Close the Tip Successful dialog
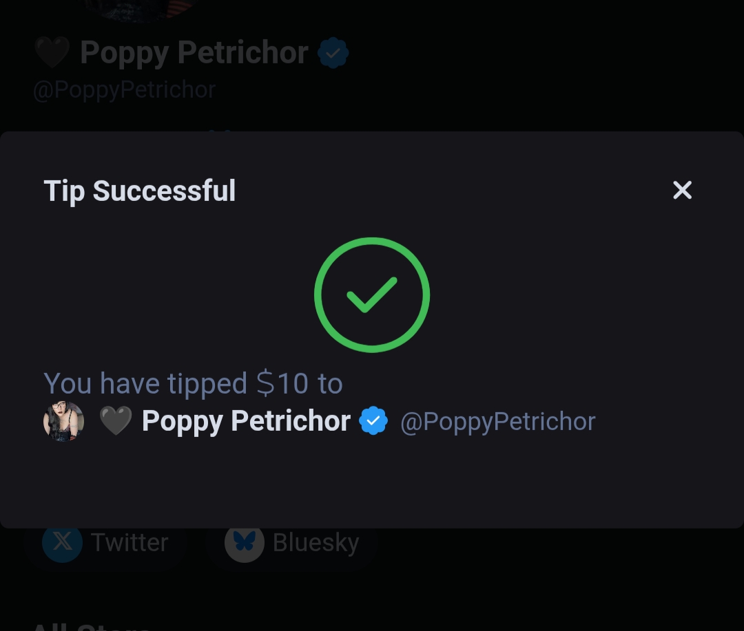 coord(682,191)
